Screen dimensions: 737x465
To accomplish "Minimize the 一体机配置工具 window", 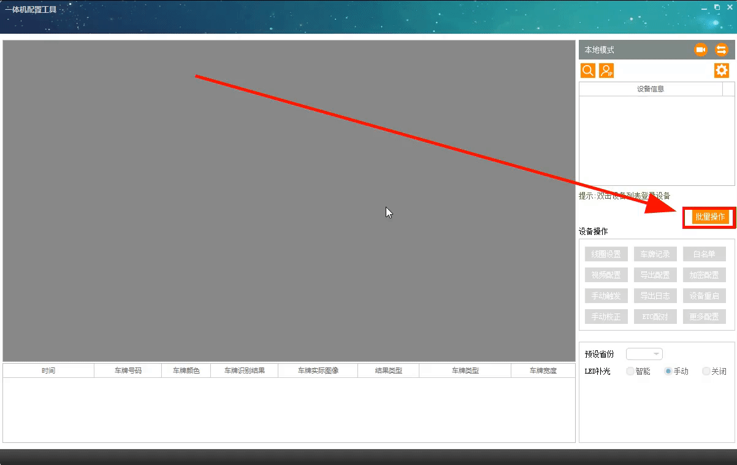I will (x=705, y=7).
